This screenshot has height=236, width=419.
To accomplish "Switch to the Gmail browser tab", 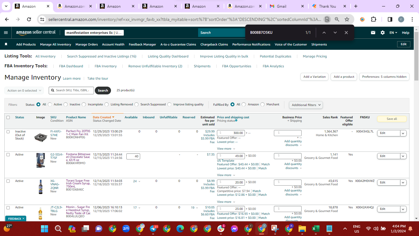I will (x=287, y=6).
